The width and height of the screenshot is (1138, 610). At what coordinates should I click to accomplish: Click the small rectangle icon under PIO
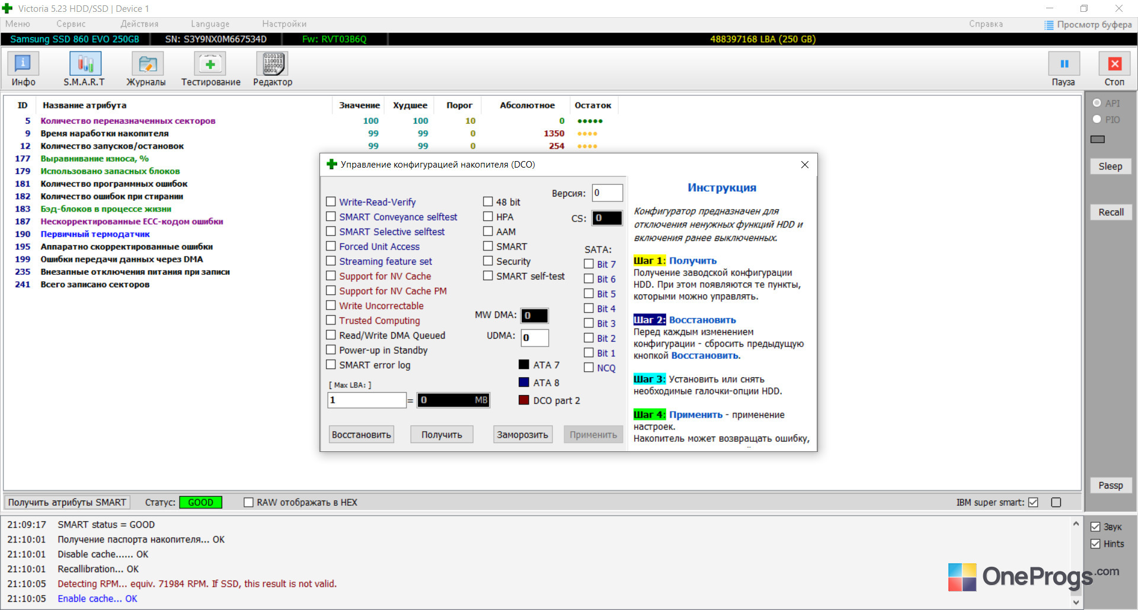[x=1098, y=139]
